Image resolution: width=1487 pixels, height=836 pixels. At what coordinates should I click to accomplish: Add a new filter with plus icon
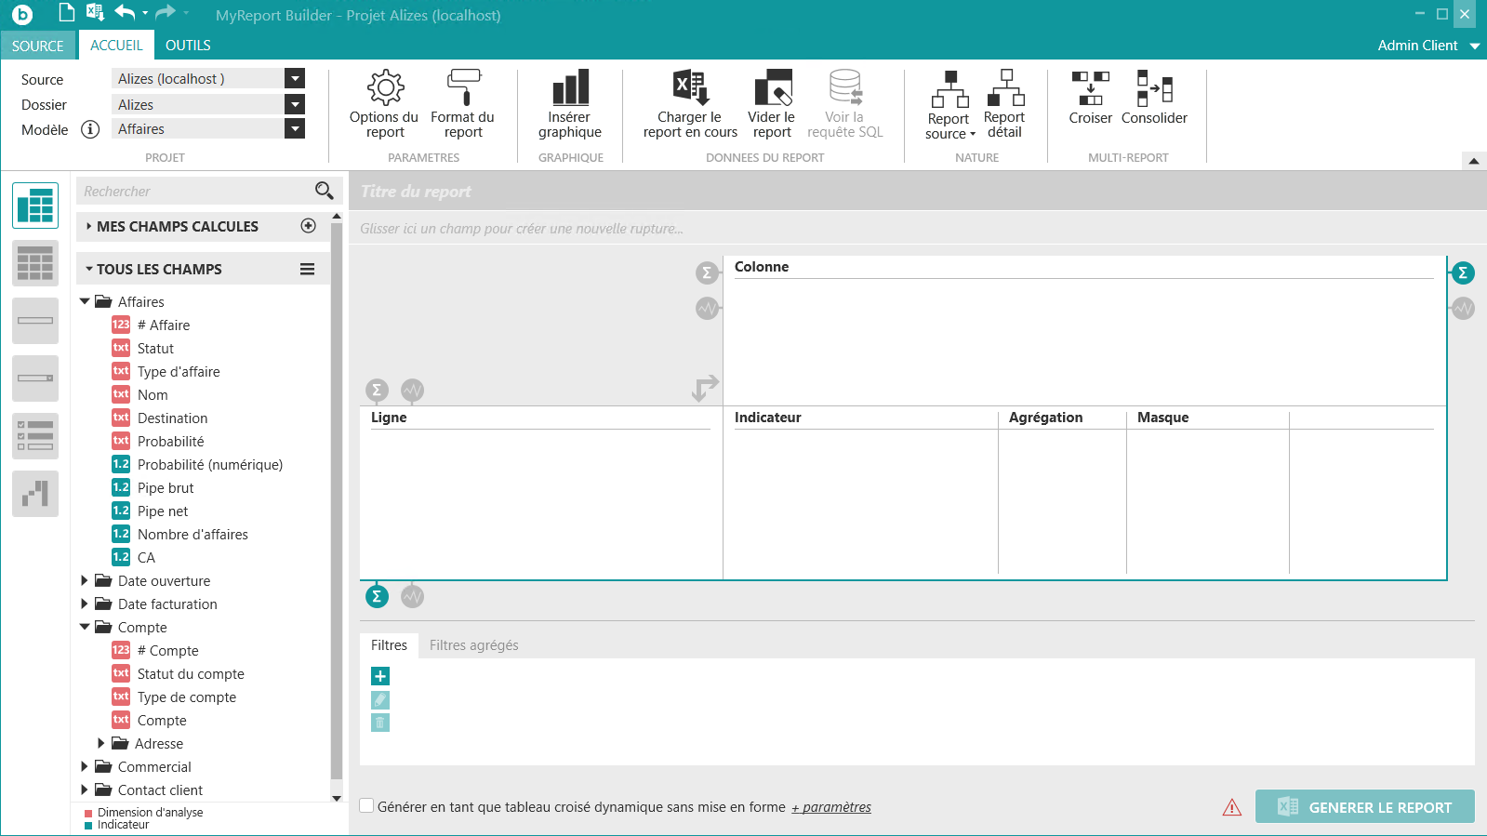point(380,676)
